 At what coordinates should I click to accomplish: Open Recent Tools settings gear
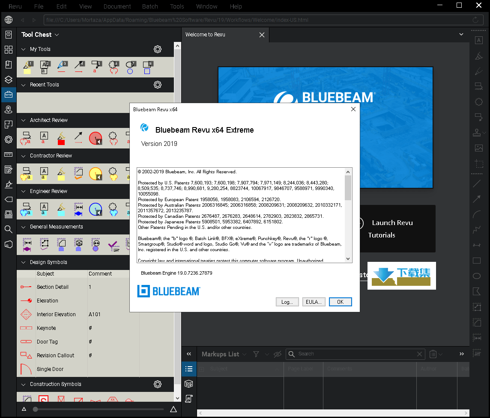click(158, 85)
